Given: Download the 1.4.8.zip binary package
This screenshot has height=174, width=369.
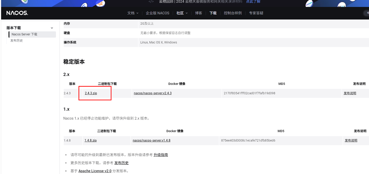Looking at the screenshot, I should tap(91, 140).
